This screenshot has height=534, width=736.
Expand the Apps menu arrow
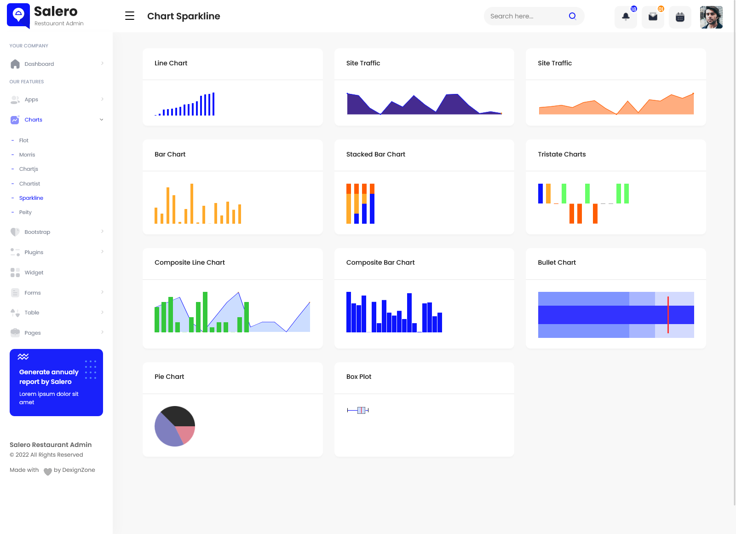click(102, 99)
